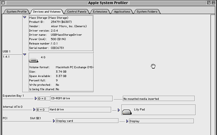Click the USB version 1.4.1 label
Screen dimensions: 217x135
click(x=6, y=57)
